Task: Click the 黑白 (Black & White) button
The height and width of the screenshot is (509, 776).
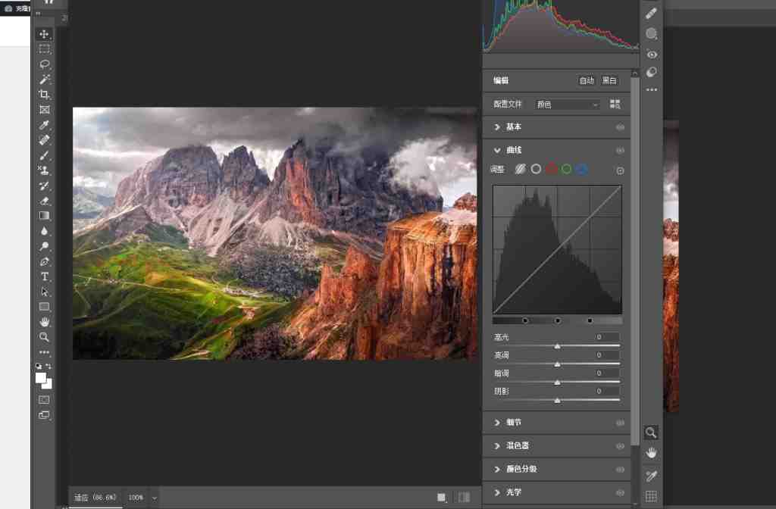Action: 609,80
